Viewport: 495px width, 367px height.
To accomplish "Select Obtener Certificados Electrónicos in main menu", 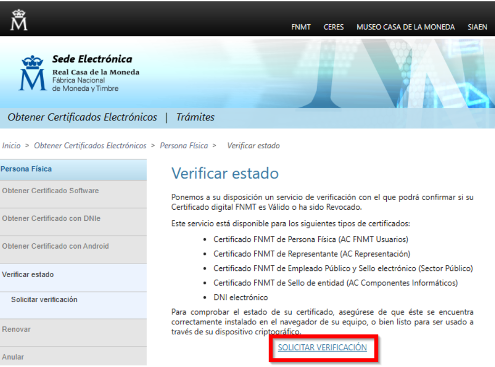I will pyautogui.click(x=82, y=117).
